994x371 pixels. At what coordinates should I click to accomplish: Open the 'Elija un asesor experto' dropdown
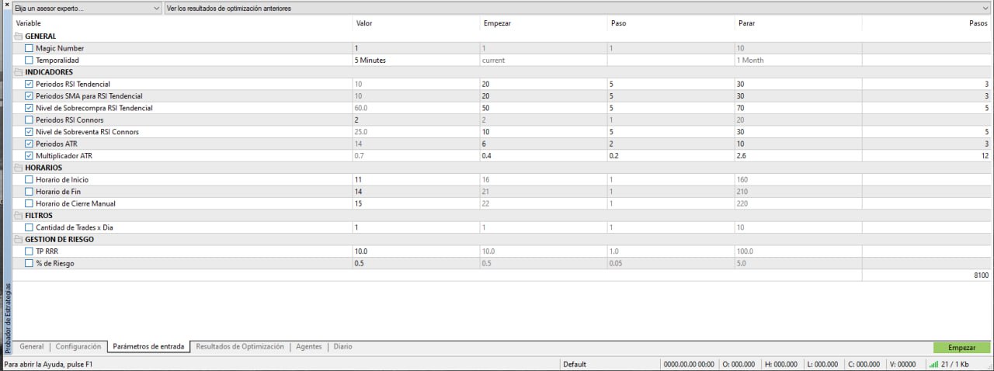pyautogui.click(x=87, y=9)
